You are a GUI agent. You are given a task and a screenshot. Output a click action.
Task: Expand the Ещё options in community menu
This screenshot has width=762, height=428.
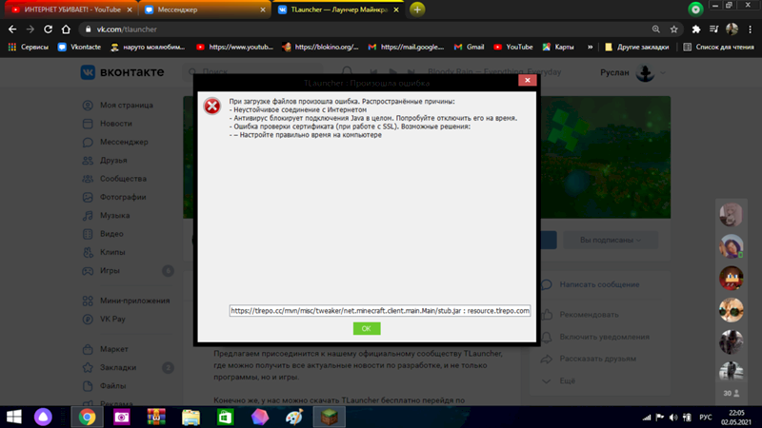click(568, 380)
